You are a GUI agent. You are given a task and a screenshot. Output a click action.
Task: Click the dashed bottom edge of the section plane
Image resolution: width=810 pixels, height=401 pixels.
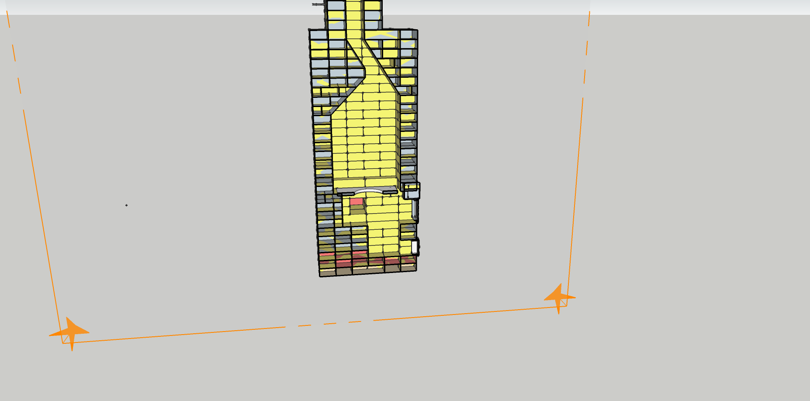[x=323, y=324]
